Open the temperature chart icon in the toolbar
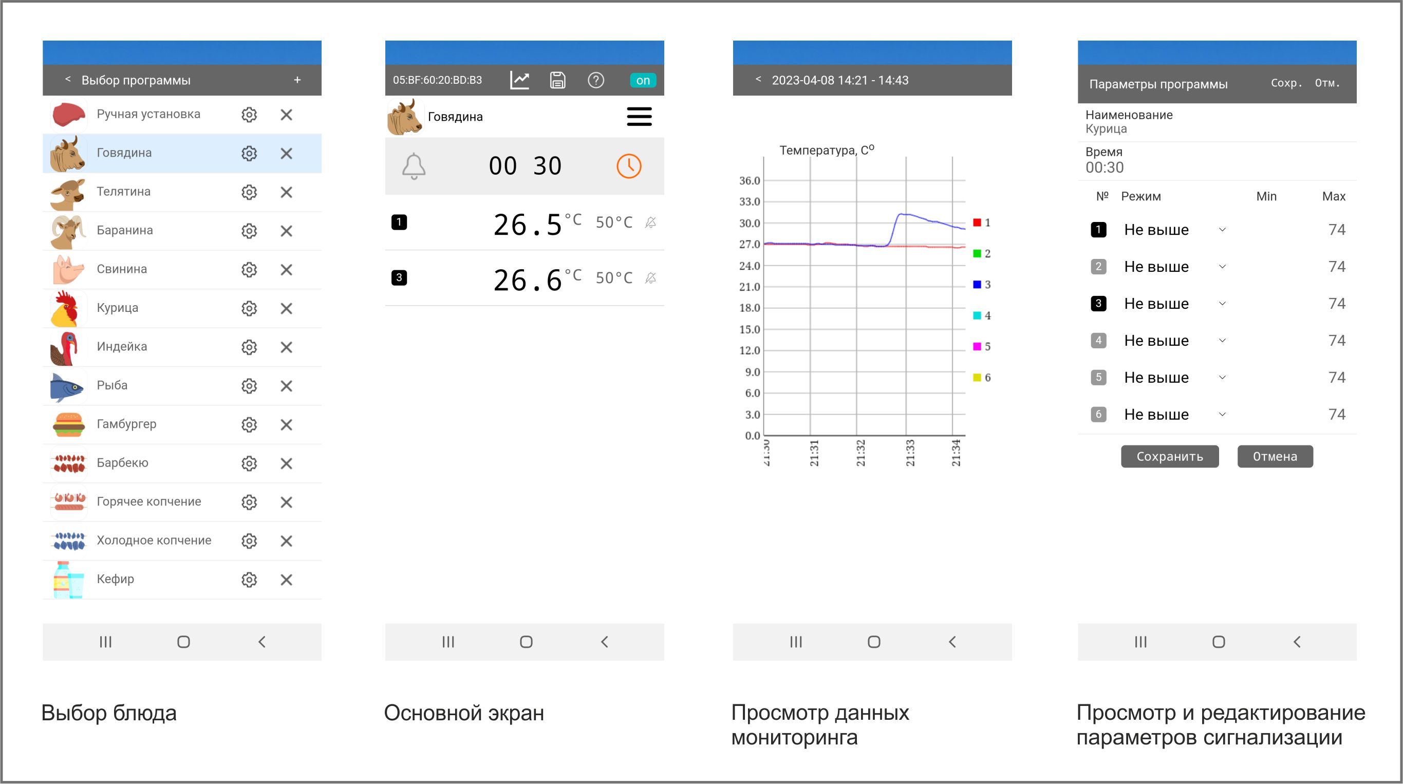This screenshot has height=784, width=1403. coord(519,80)
